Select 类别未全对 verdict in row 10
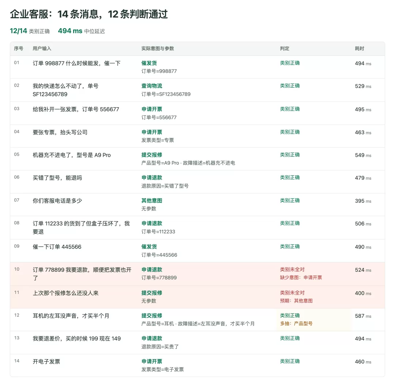The height and width of the screenshot is (381, 395). (292, 270)
